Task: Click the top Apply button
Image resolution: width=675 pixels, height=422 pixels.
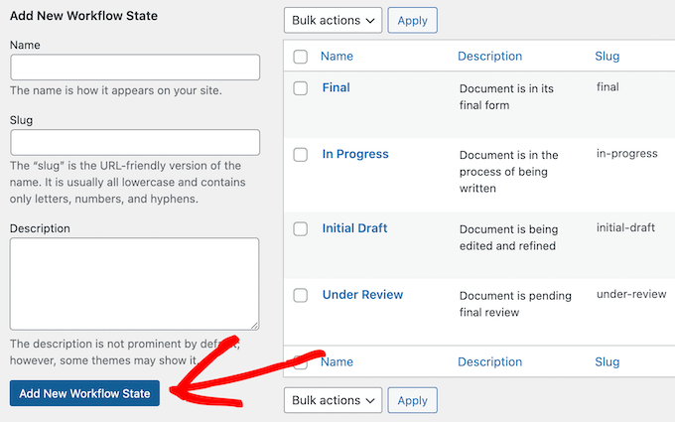Action: click(x=412, y=20)
